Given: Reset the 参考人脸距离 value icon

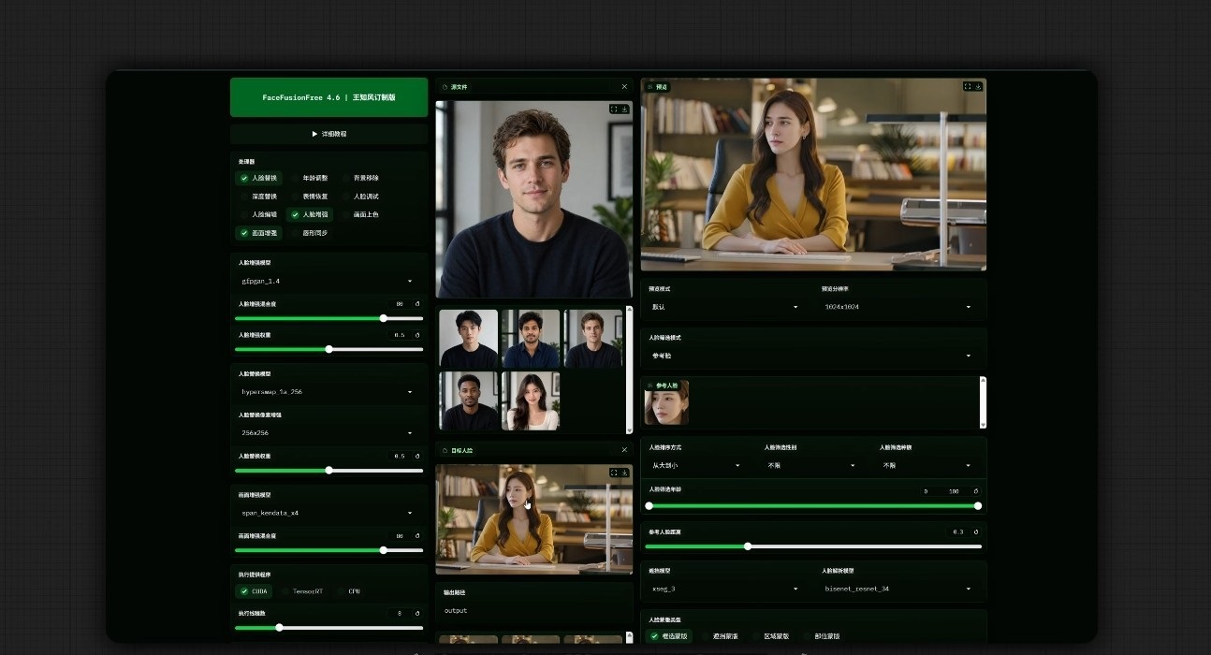Looking at the screenshot, I should [x=976, y=531].
